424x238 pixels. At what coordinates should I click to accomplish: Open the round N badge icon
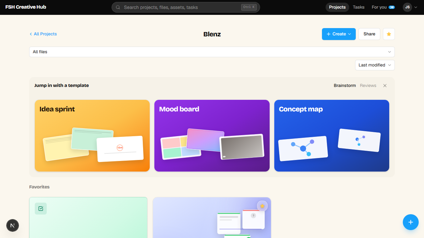pyautogui.click(x=13, y=225)
